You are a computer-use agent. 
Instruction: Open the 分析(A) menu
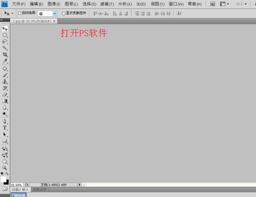(x=125, y=4)
